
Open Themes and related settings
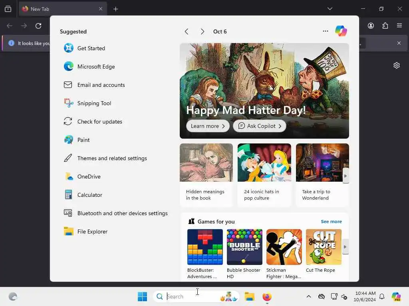click(105, 158)
